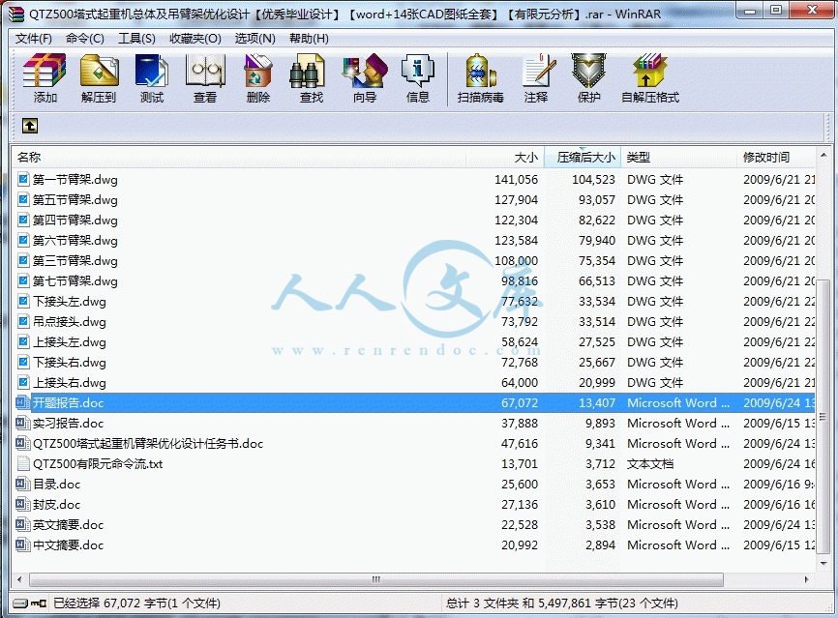The width and height of the screenshot is (838, 618).
Task: Click the text file icon of QTZ500有限元命令流.txt
Action: coord(23,463)
